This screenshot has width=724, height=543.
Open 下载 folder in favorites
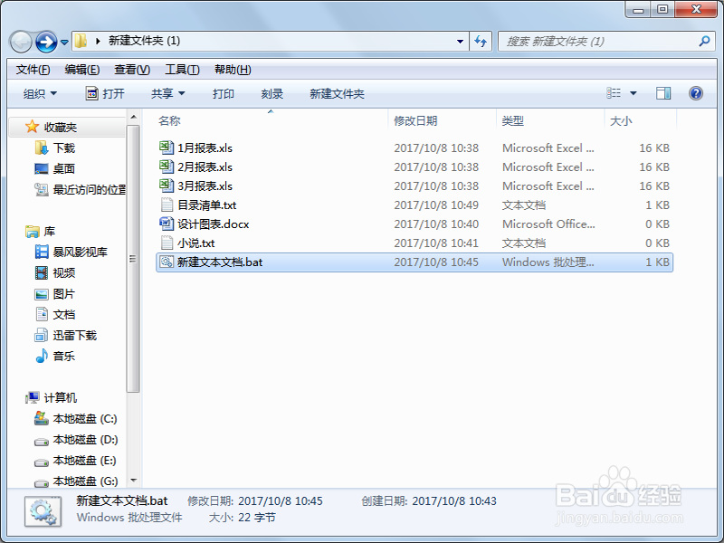click(63, 148)
